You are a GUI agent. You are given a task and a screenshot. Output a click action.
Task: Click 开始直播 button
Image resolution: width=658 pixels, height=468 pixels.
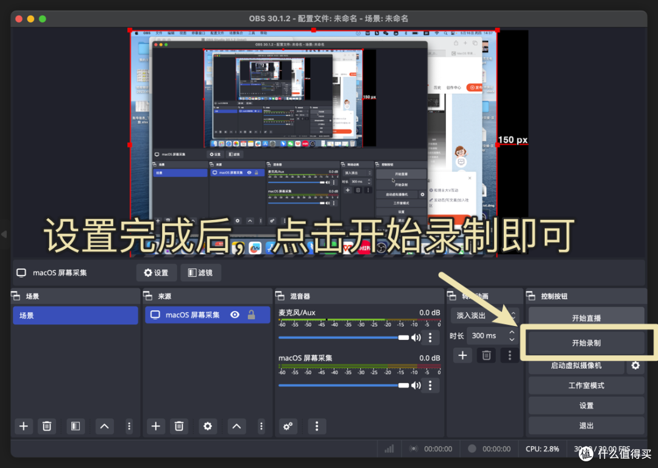(x=586, y=317)
